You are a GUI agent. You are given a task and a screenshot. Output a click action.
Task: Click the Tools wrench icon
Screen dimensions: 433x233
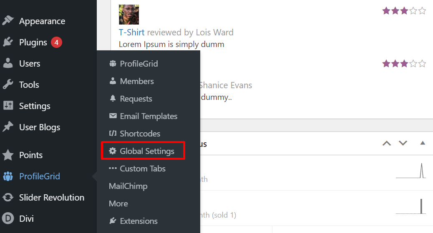click(8, 84)
